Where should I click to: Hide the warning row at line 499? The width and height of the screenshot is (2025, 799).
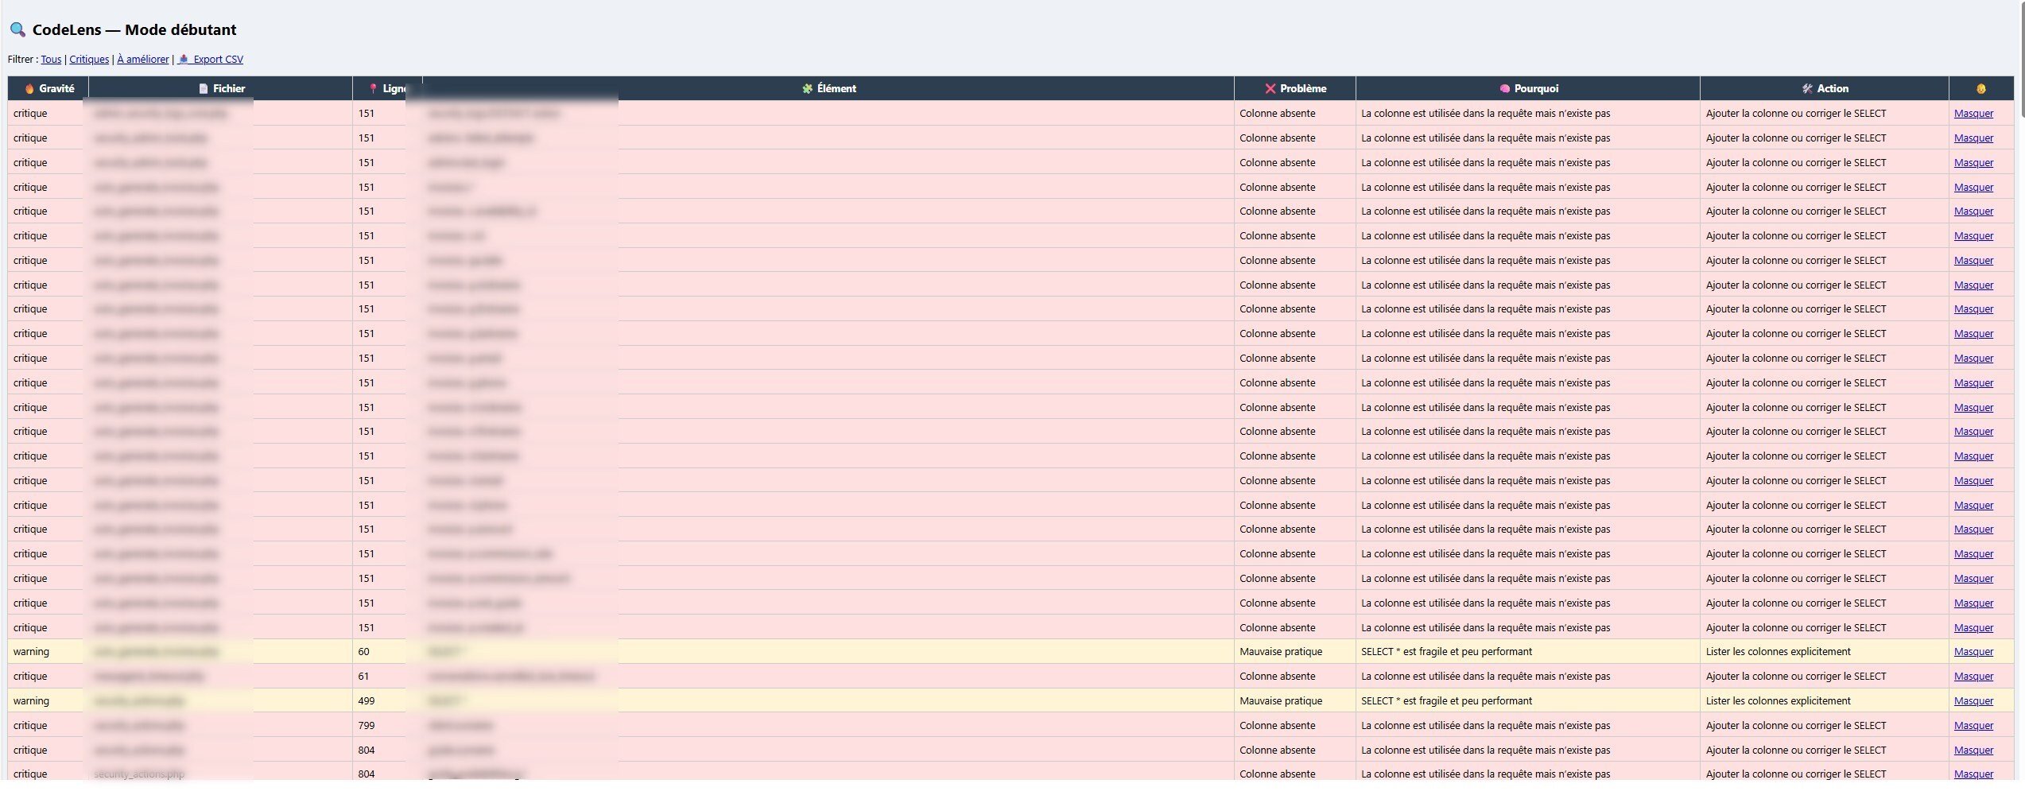pos(1973,701)
